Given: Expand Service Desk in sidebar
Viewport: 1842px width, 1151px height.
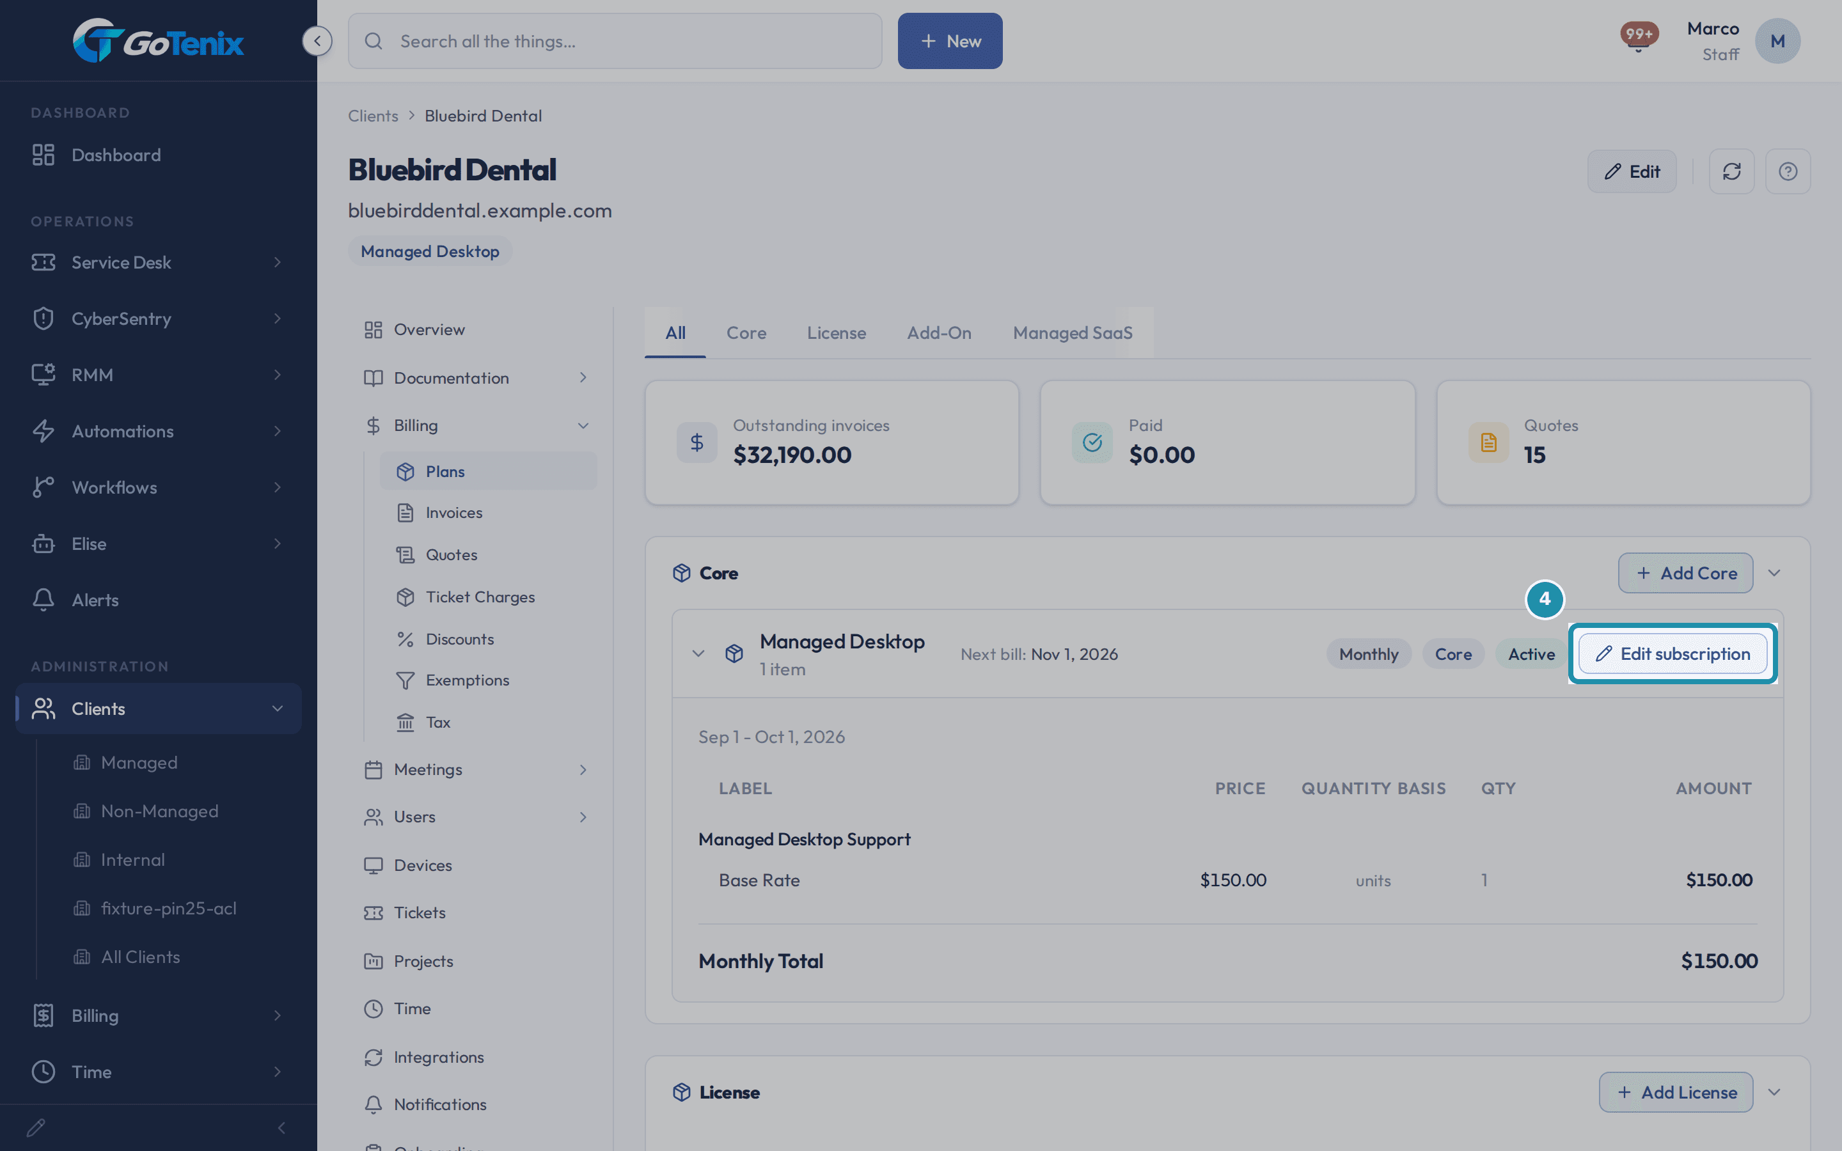Looking at the screenshot, I should (159, 262).
